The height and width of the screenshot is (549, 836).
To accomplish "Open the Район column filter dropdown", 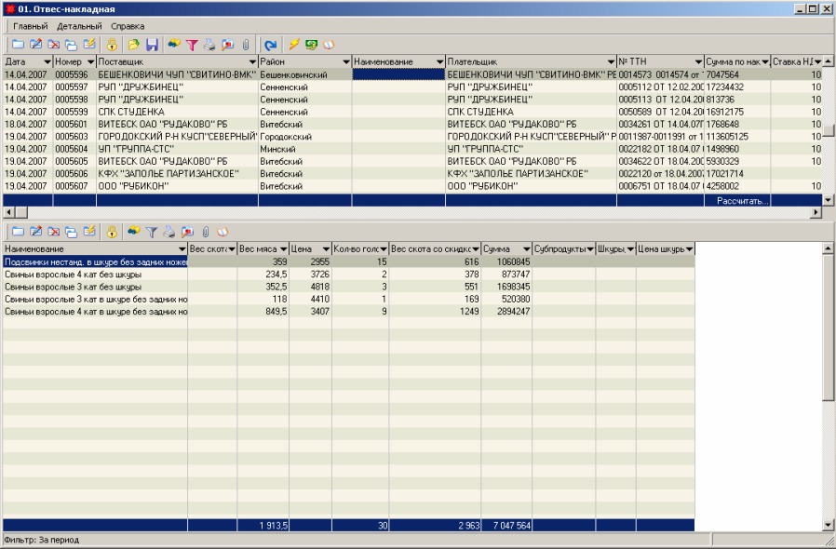I will pos(345,62).
